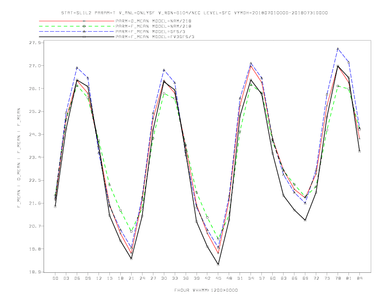Click x-axis forecast hour label 63
This screenshot has width=392, height=303.
click(x=284, y=278)
